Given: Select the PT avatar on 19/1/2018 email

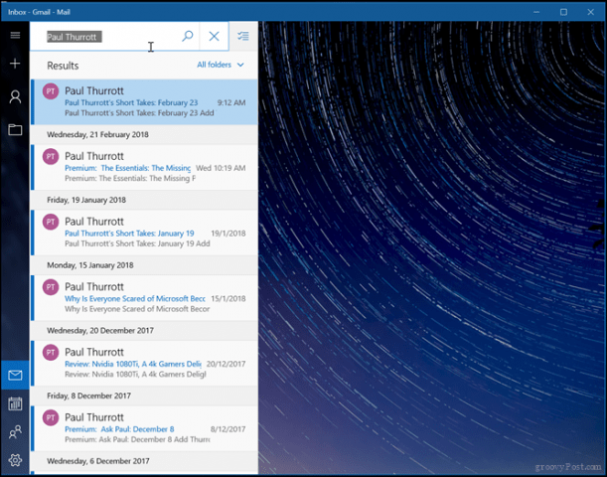Looking at the screenshot, I should [51, 222].
